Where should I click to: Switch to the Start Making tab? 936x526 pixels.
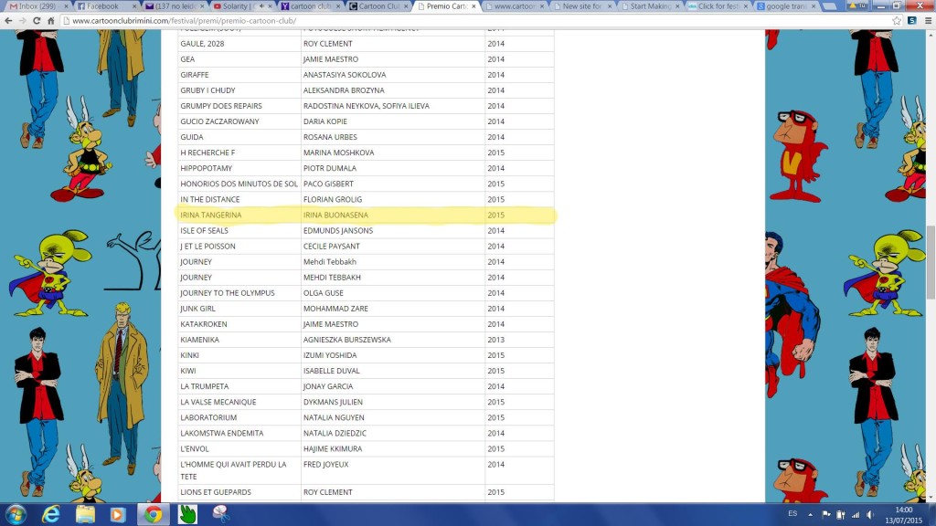click(651, 6)
